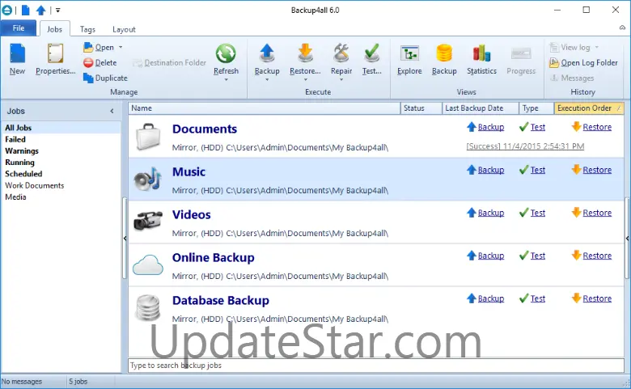The image size is (631, 389).
Task: Collapse the ribbon using the top-right chevron
Action: (x=622, y=27)
